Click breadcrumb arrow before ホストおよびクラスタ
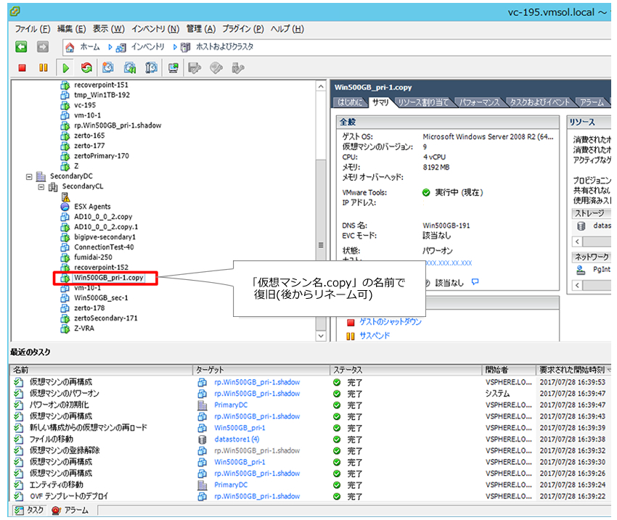 pos(175,48)
